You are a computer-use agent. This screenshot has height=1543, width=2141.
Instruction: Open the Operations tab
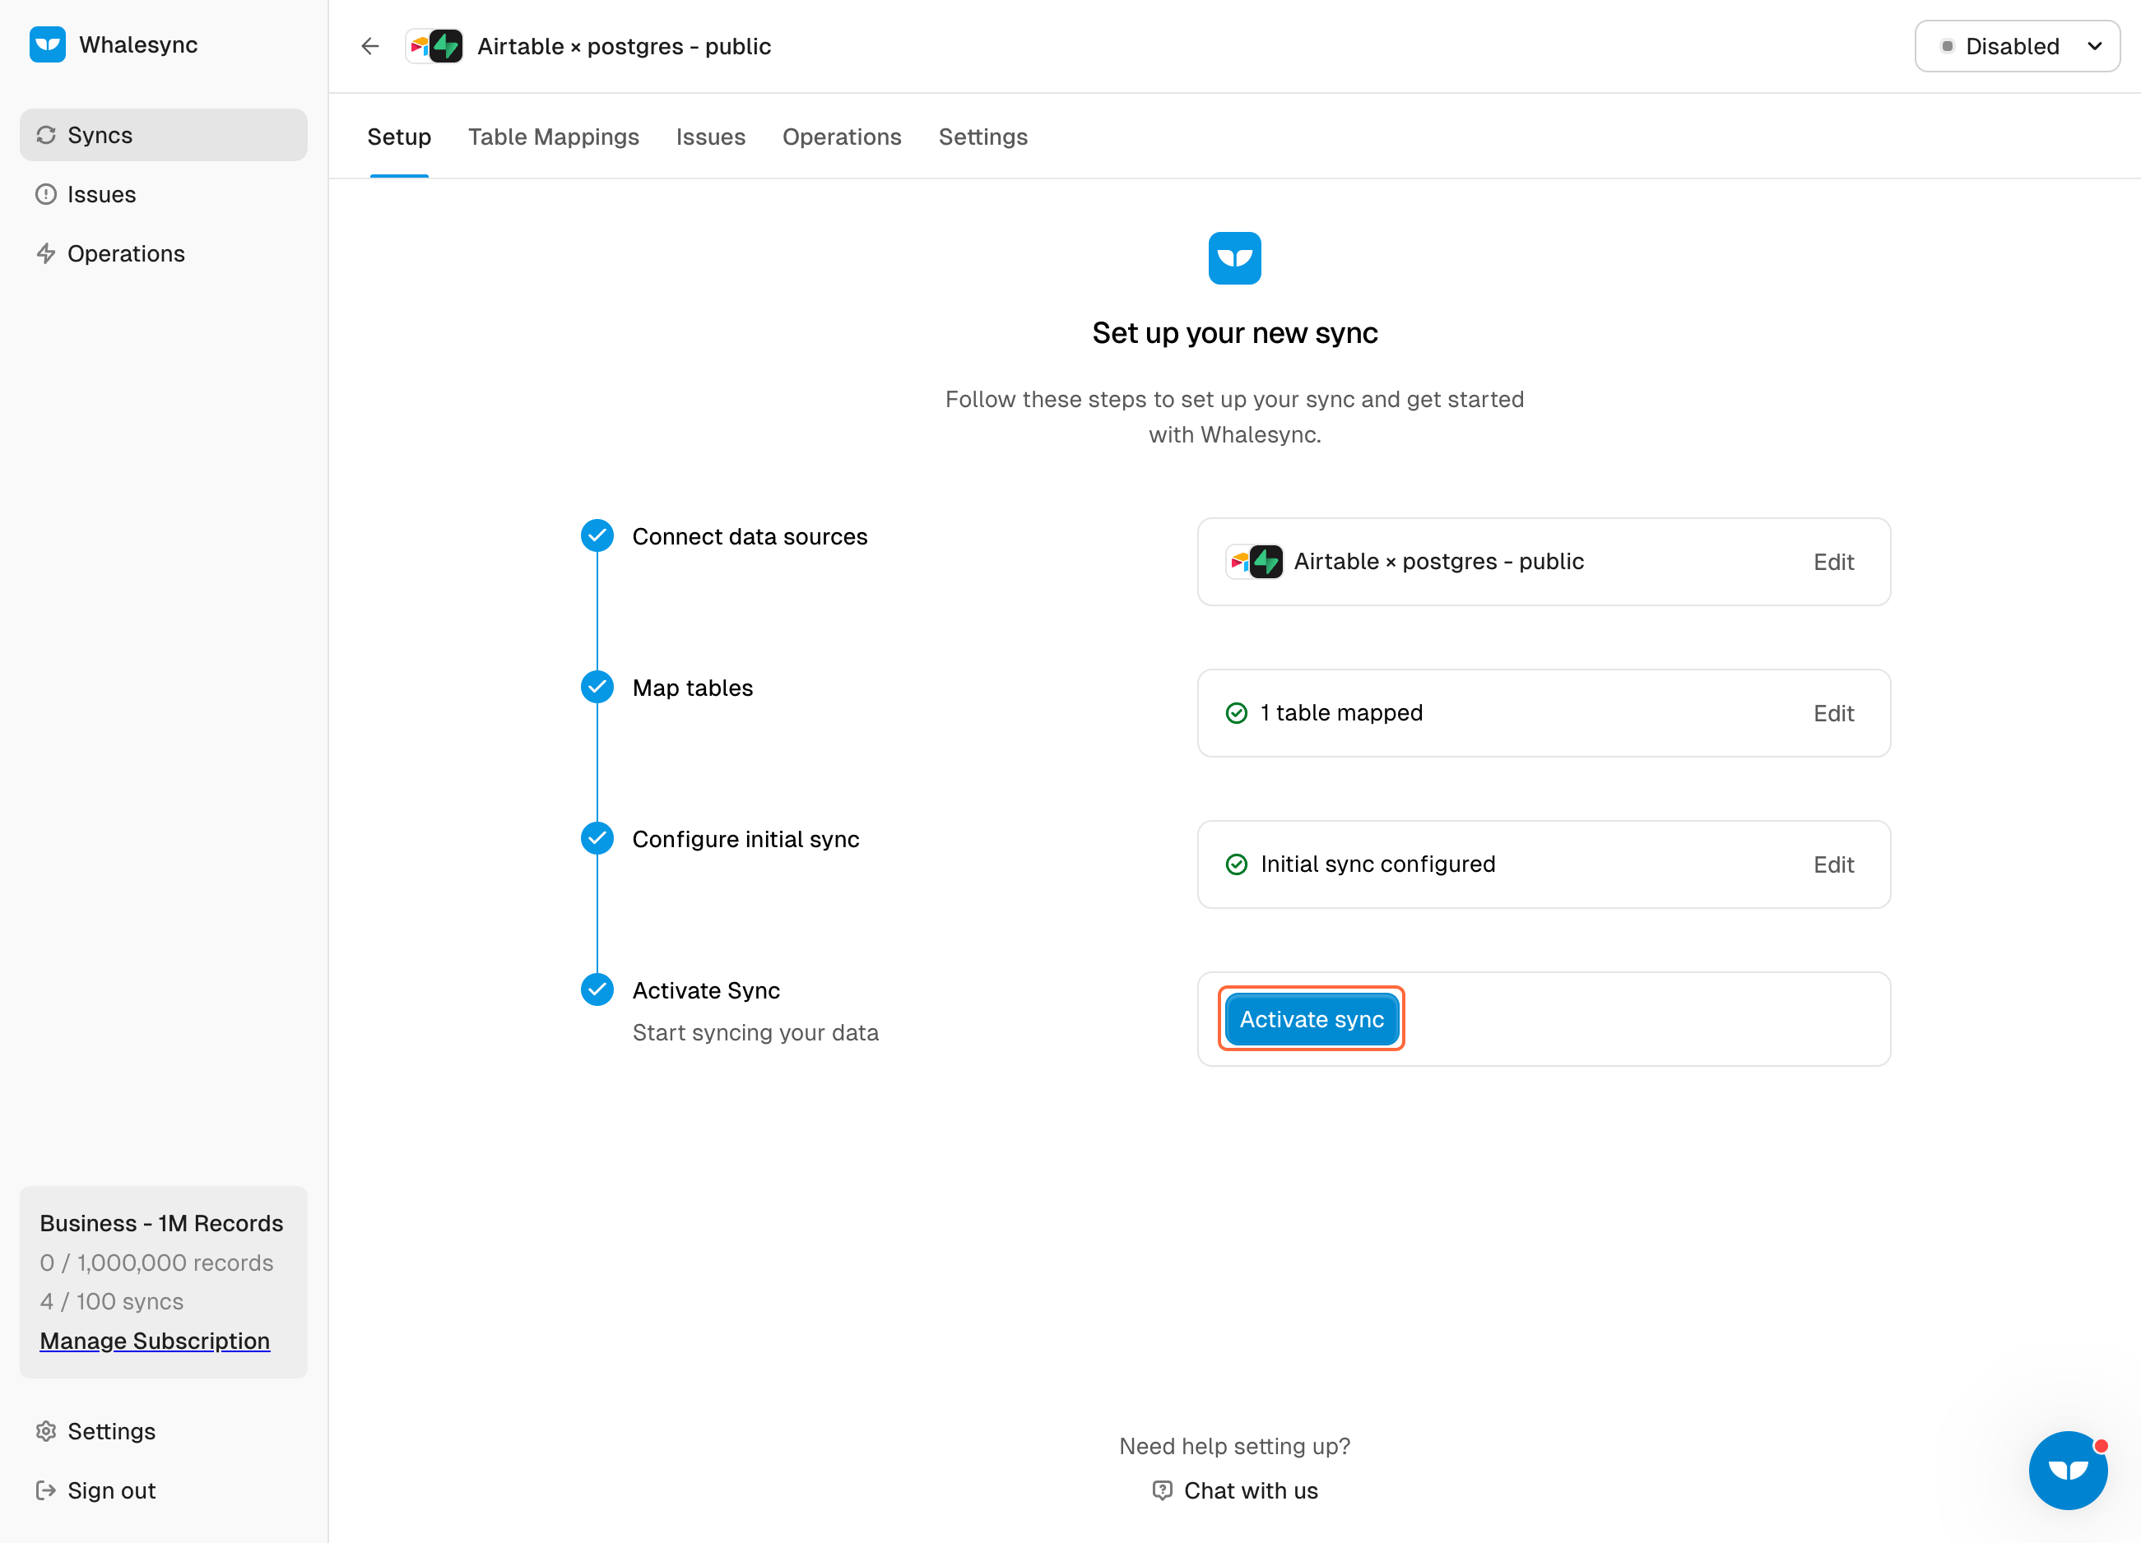[842, 137]
